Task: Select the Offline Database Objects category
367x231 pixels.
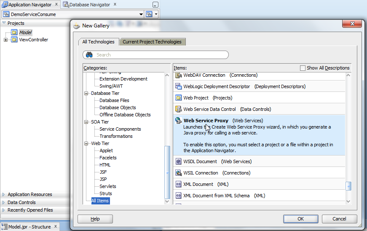Action: coord(125,115)
